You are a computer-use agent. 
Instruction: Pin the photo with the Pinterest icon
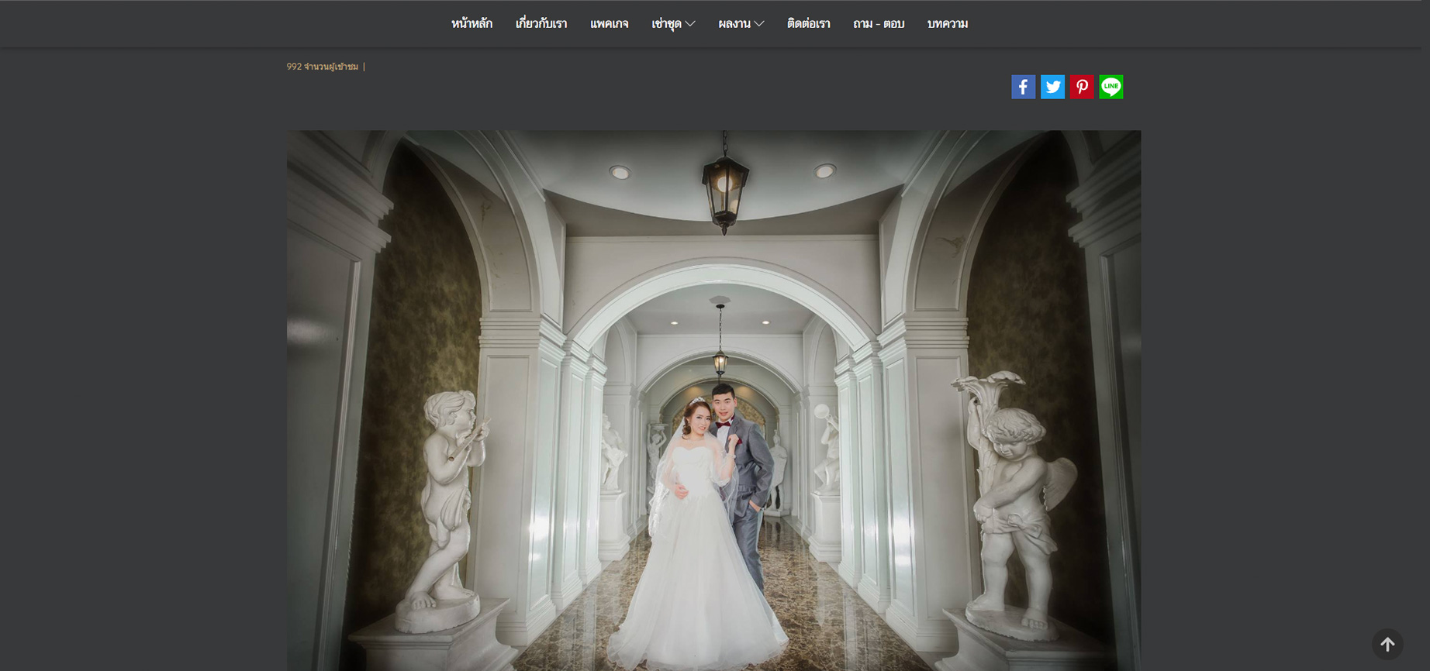pos(1082,87)
